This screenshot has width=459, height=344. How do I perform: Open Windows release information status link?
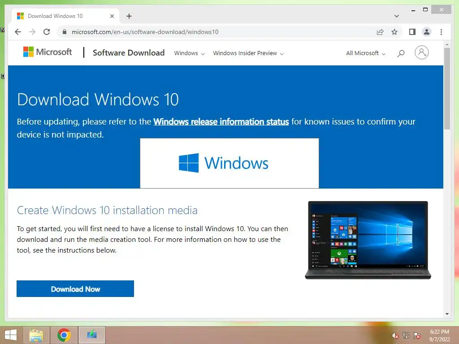[x=221, y=122]
